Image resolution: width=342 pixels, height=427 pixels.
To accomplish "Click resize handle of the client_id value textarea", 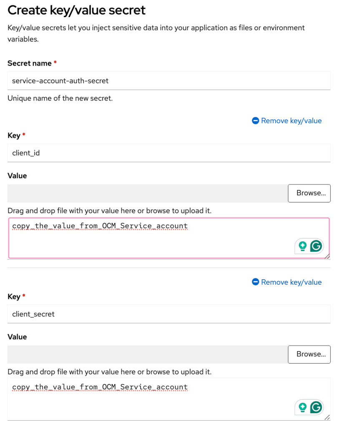I will tap(327, 255).
